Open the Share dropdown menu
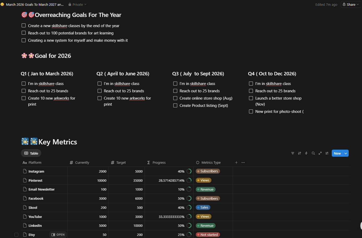The image size is (362, 238). [x=351, y=4]
